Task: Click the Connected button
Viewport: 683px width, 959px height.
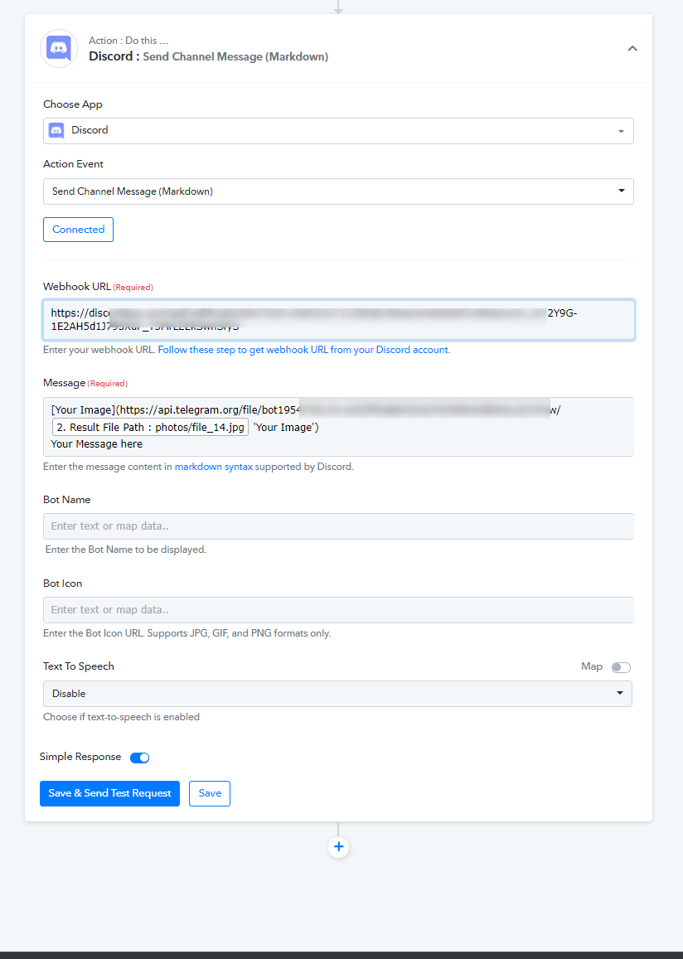Action: [78, 230]
